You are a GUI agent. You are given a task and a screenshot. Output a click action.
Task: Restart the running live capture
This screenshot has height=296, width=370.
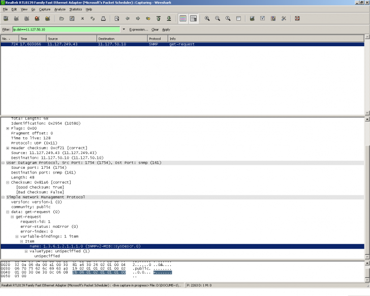coord(47,19)
